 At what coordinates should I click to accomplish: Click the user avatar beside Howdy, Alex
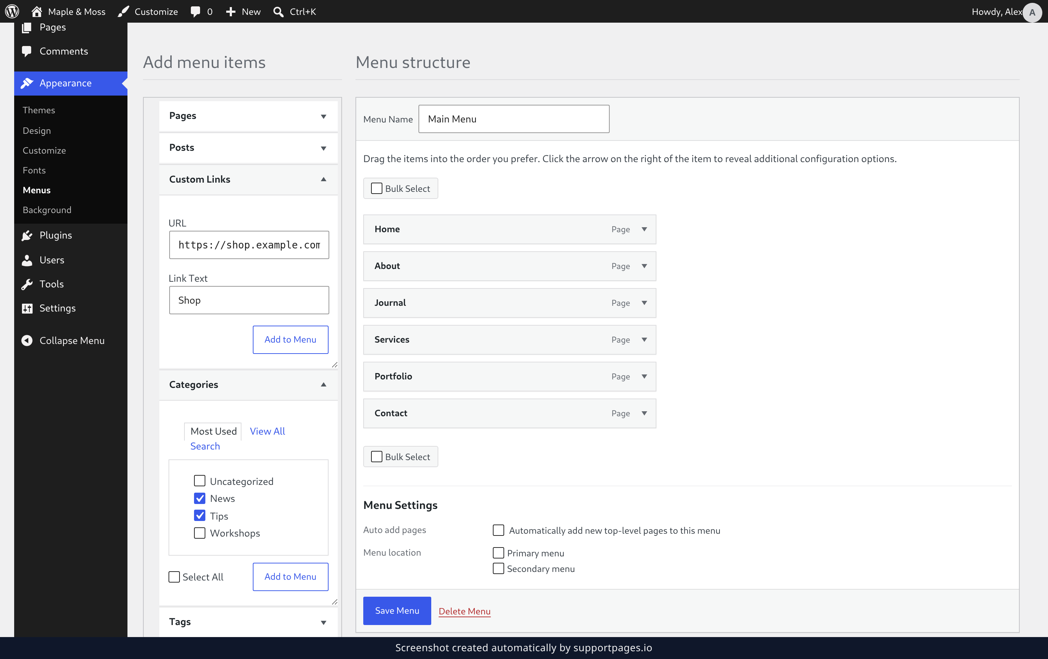coord(1032,12)
